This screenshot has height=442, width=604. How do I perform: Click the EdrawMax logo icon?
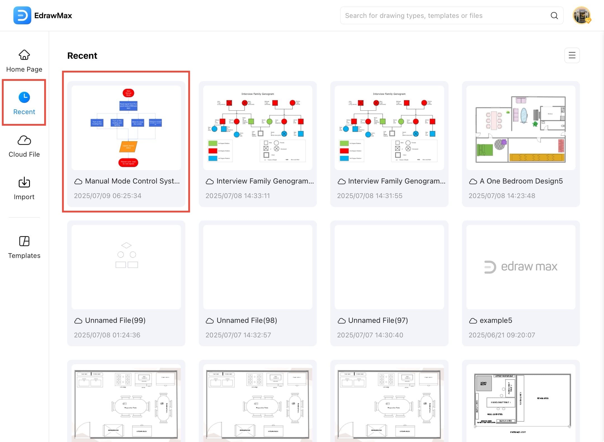click(22, 15)
